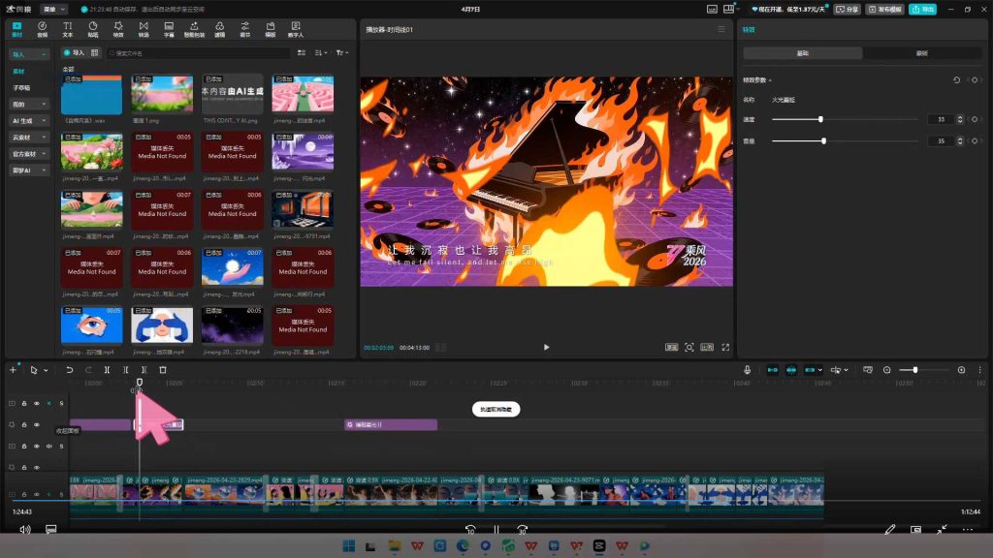
Task: Select the 基础 tab in effects panel
Action: [x=802, y=53]
